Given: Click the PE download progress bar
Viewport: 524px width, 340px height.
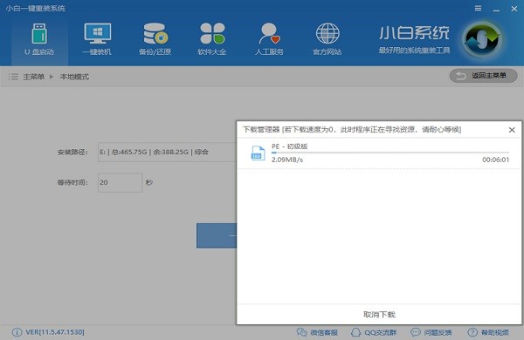Looking at the screenshot, I should tap(390, 153).
